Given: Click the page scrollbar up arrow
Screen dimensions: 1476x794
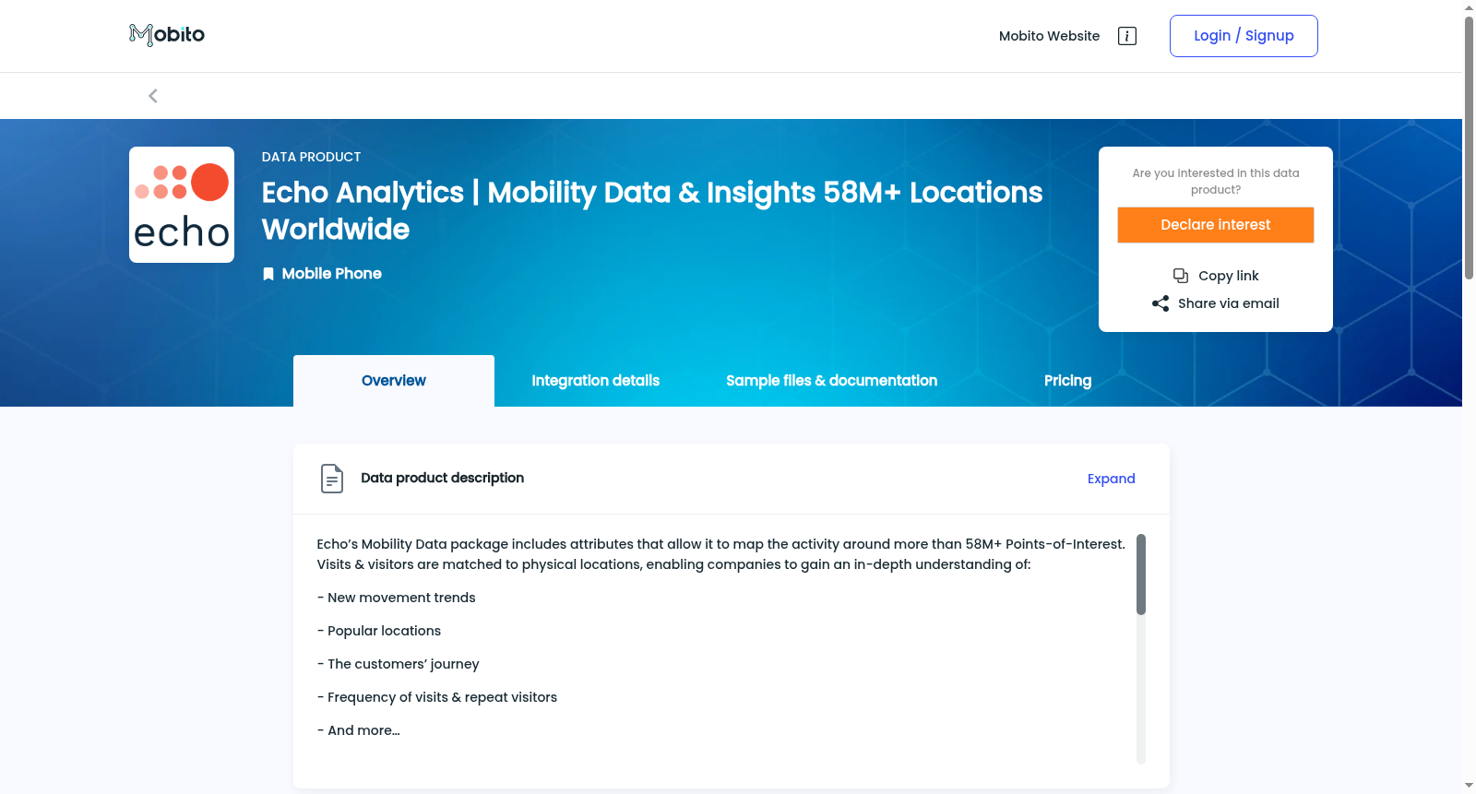Looking at the screenshot, I should point(1469,7).
